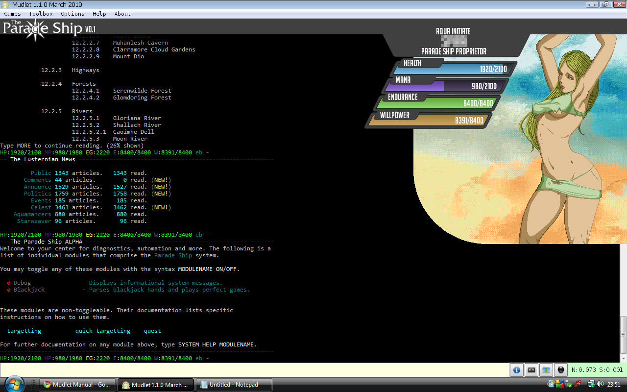Click the 'Debug' module line
Screen dimensions: 627x392
[115, 283]
